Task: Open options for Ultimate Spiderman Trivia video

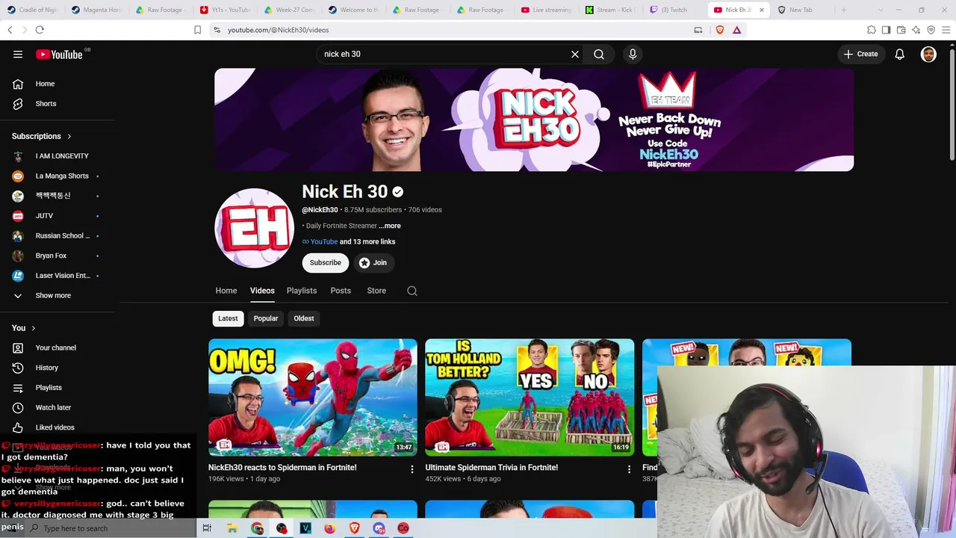Action: tap(629, 469)
